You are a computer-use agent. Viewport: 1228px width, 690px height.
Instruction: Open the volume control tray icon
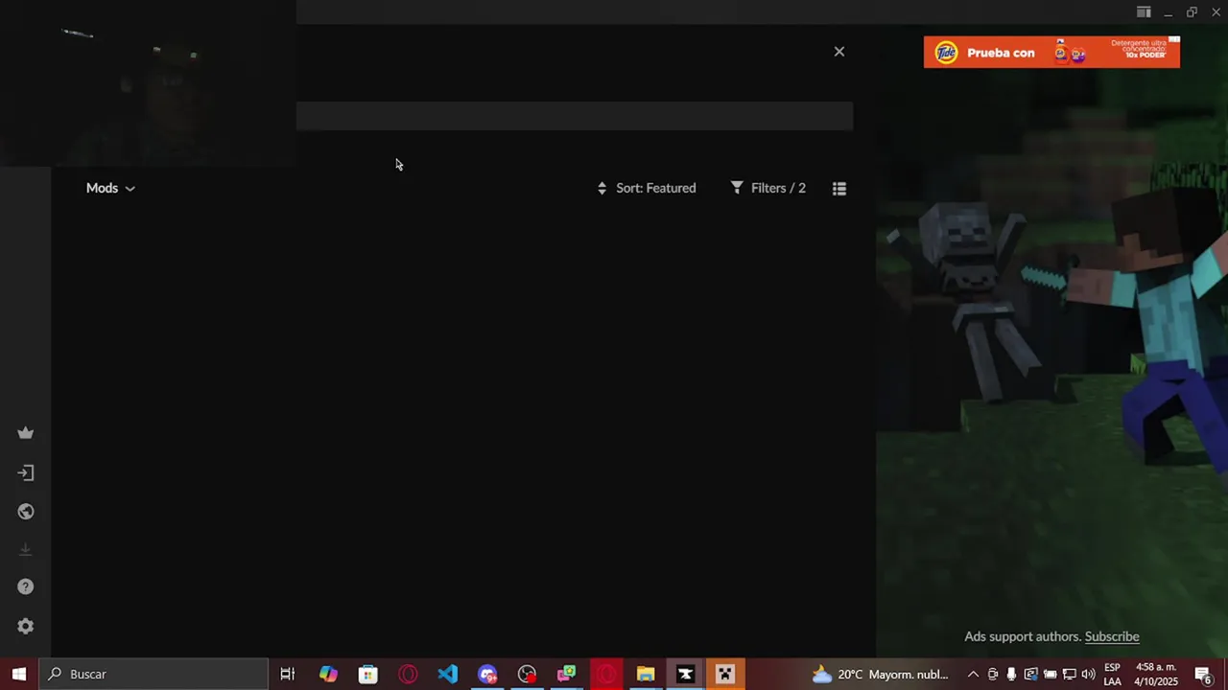coord(1088,675)
